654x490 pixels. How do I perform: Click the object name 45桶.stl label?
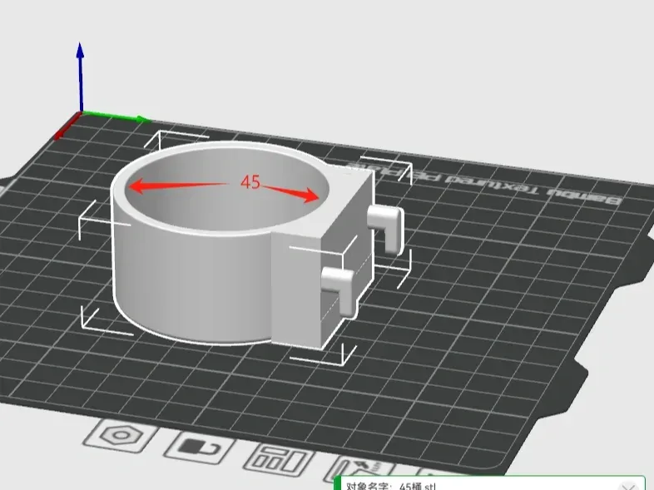(391, 486)
